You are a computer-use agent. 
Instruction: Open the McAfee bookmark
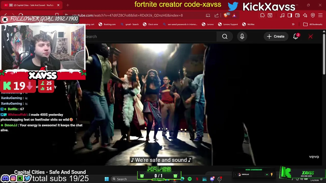point(248,24)
